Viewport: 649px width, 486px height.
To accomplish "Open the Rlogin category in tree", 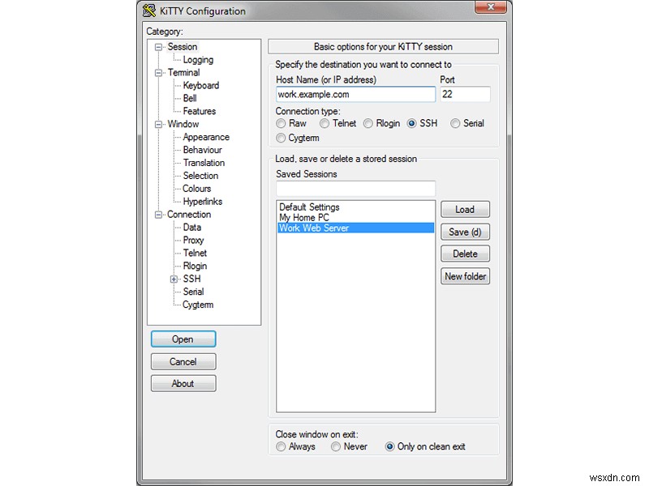I will click(195, 266).
